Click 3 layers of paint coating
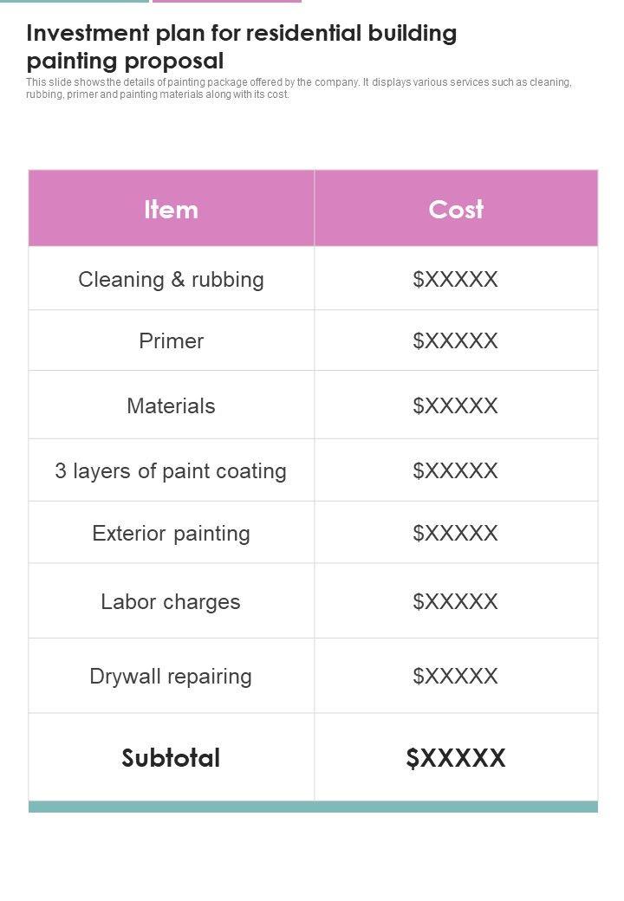Screen dimensions: 624x901 (171, 470)
